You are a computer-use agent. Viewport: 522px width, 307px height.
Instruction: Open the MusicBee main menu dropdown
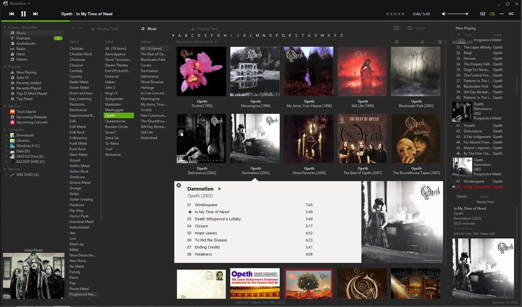(x=29, y=4)
